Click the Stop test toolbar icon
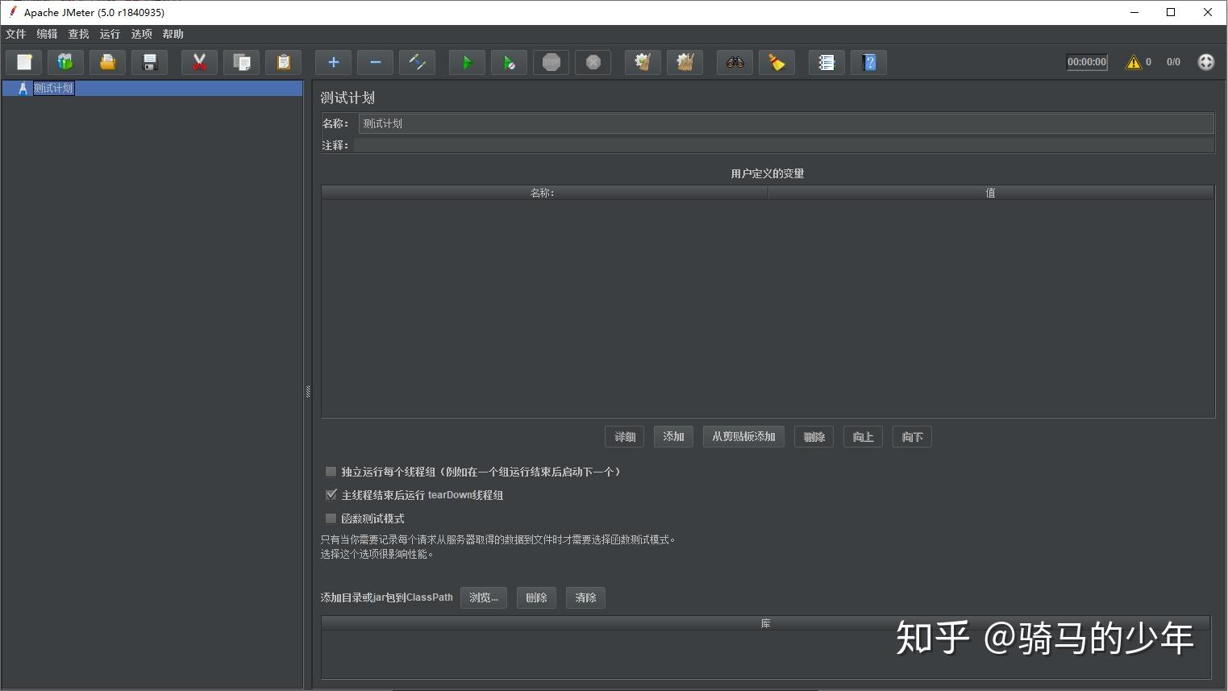 551,61
